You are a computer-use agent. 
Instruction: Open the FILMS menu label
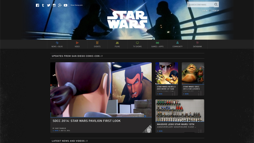coord(117,46)
